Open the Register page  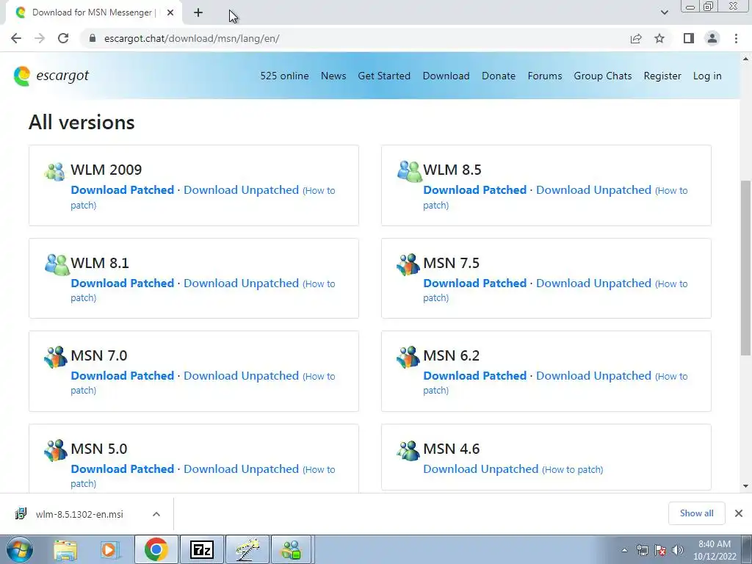click(x=662, y=76)
